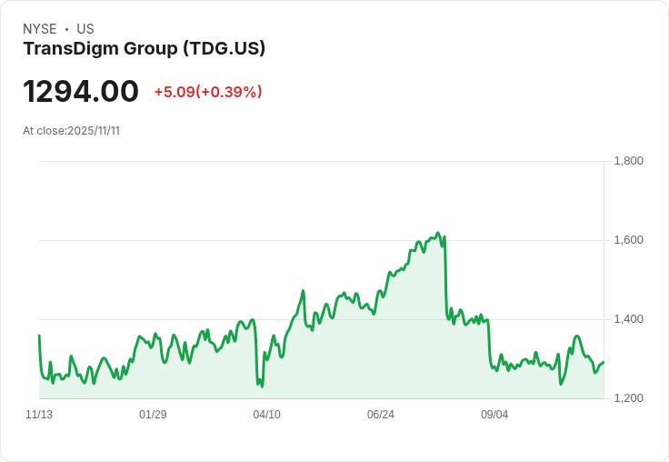Click the 1,200 price axis label
Viewport: 669px width, 462px height.
[x=628, y=398]
